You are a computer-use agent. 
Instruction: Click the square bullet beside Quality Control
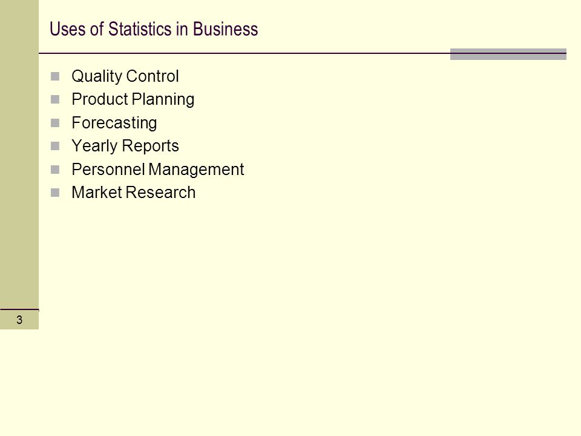tap(55, 76)
